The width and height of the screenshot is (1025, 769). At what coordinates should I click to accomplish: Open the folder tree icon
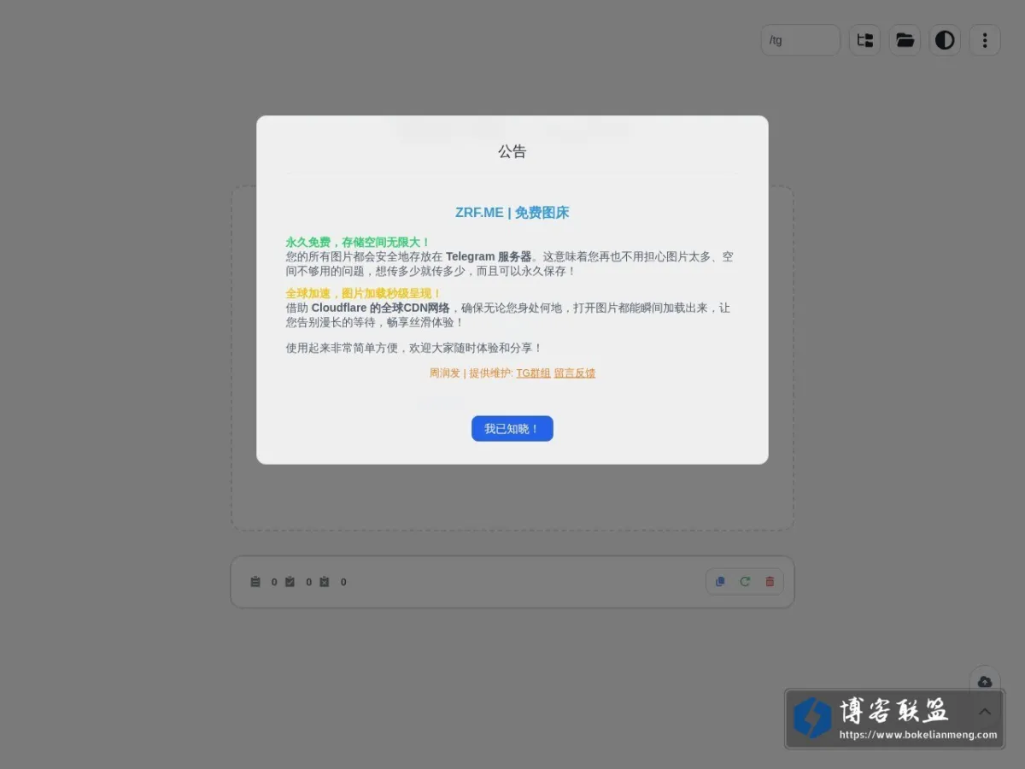point(864,40)
